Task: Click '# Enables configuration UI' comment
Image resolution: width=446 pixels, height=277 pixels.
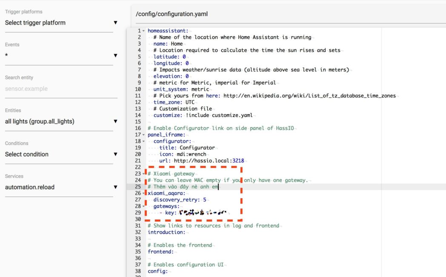Action: pos(186,265)
